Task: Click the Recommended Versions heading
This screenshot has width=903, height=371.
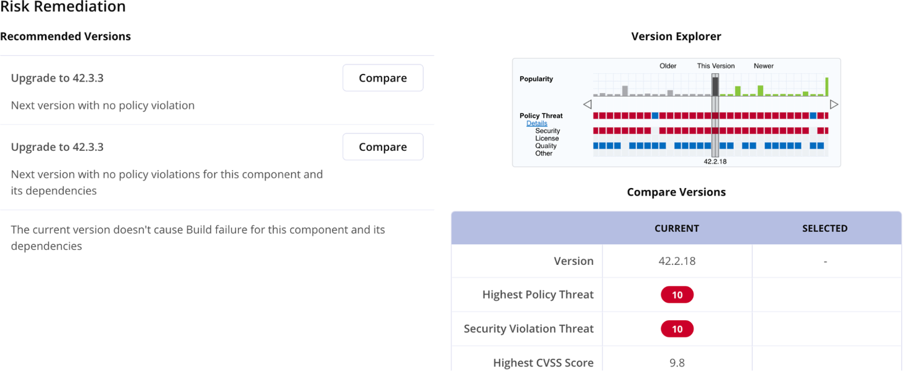Action: coord(65,37)
